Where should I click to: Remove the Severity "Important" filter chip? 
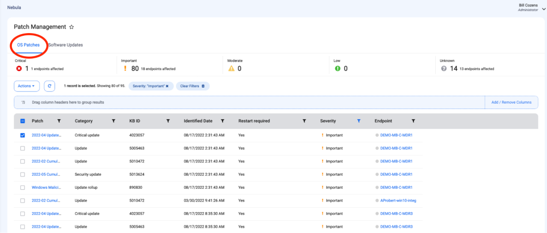pyautogui.click(x=167, y=86)
